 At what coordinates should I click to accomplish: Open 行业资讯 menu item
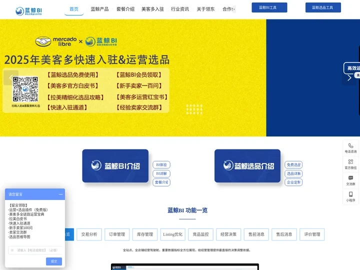click(x=180, y=9)
